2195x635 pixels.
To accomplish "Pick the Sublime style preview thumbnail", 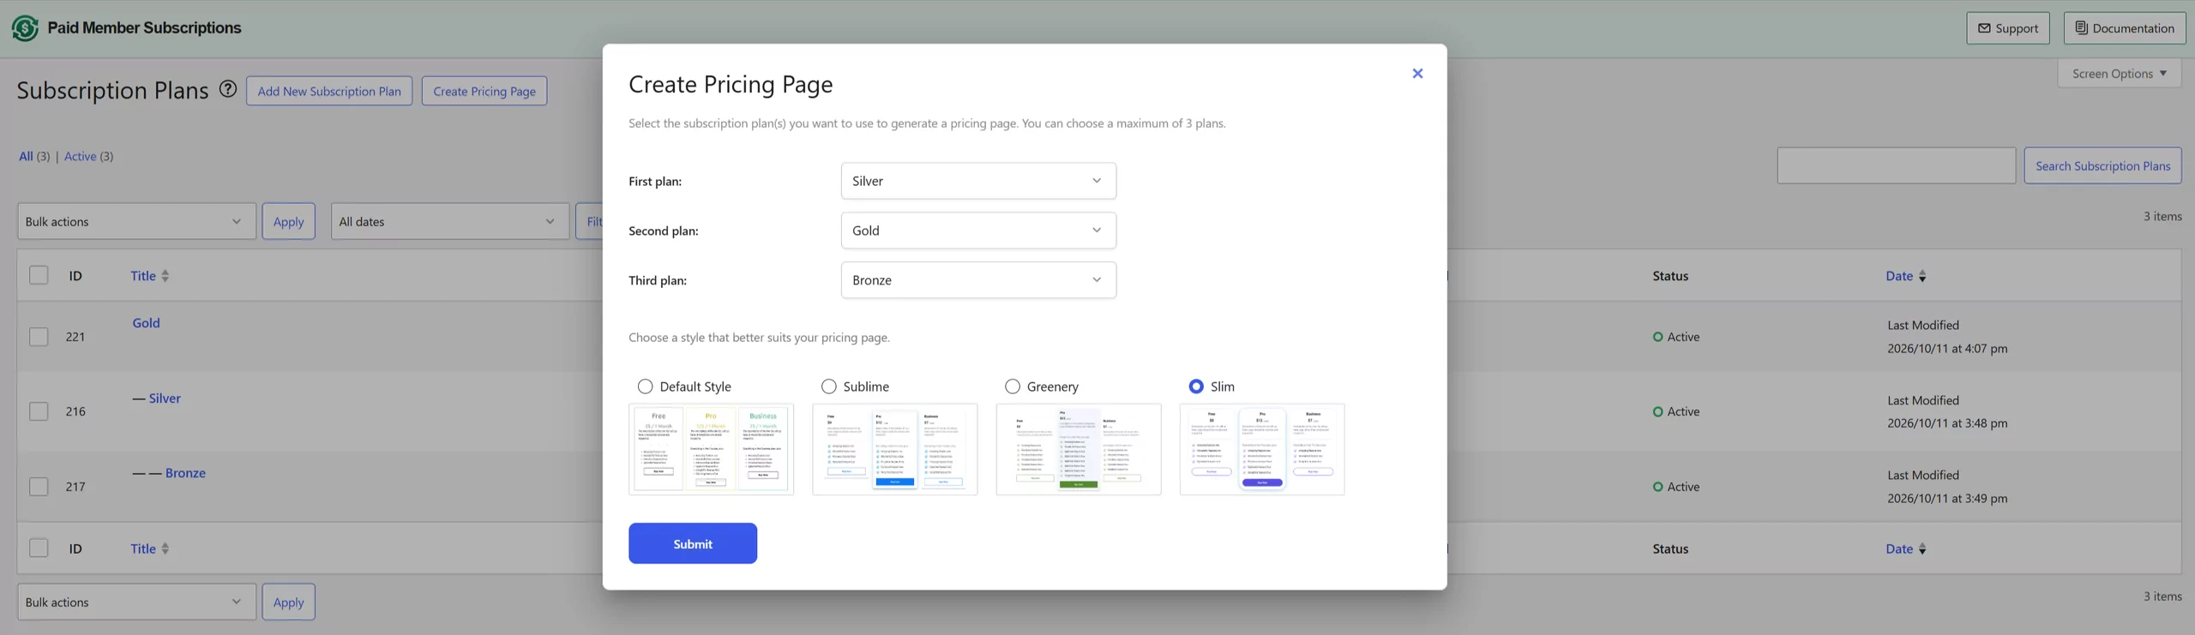I will 894,449.
